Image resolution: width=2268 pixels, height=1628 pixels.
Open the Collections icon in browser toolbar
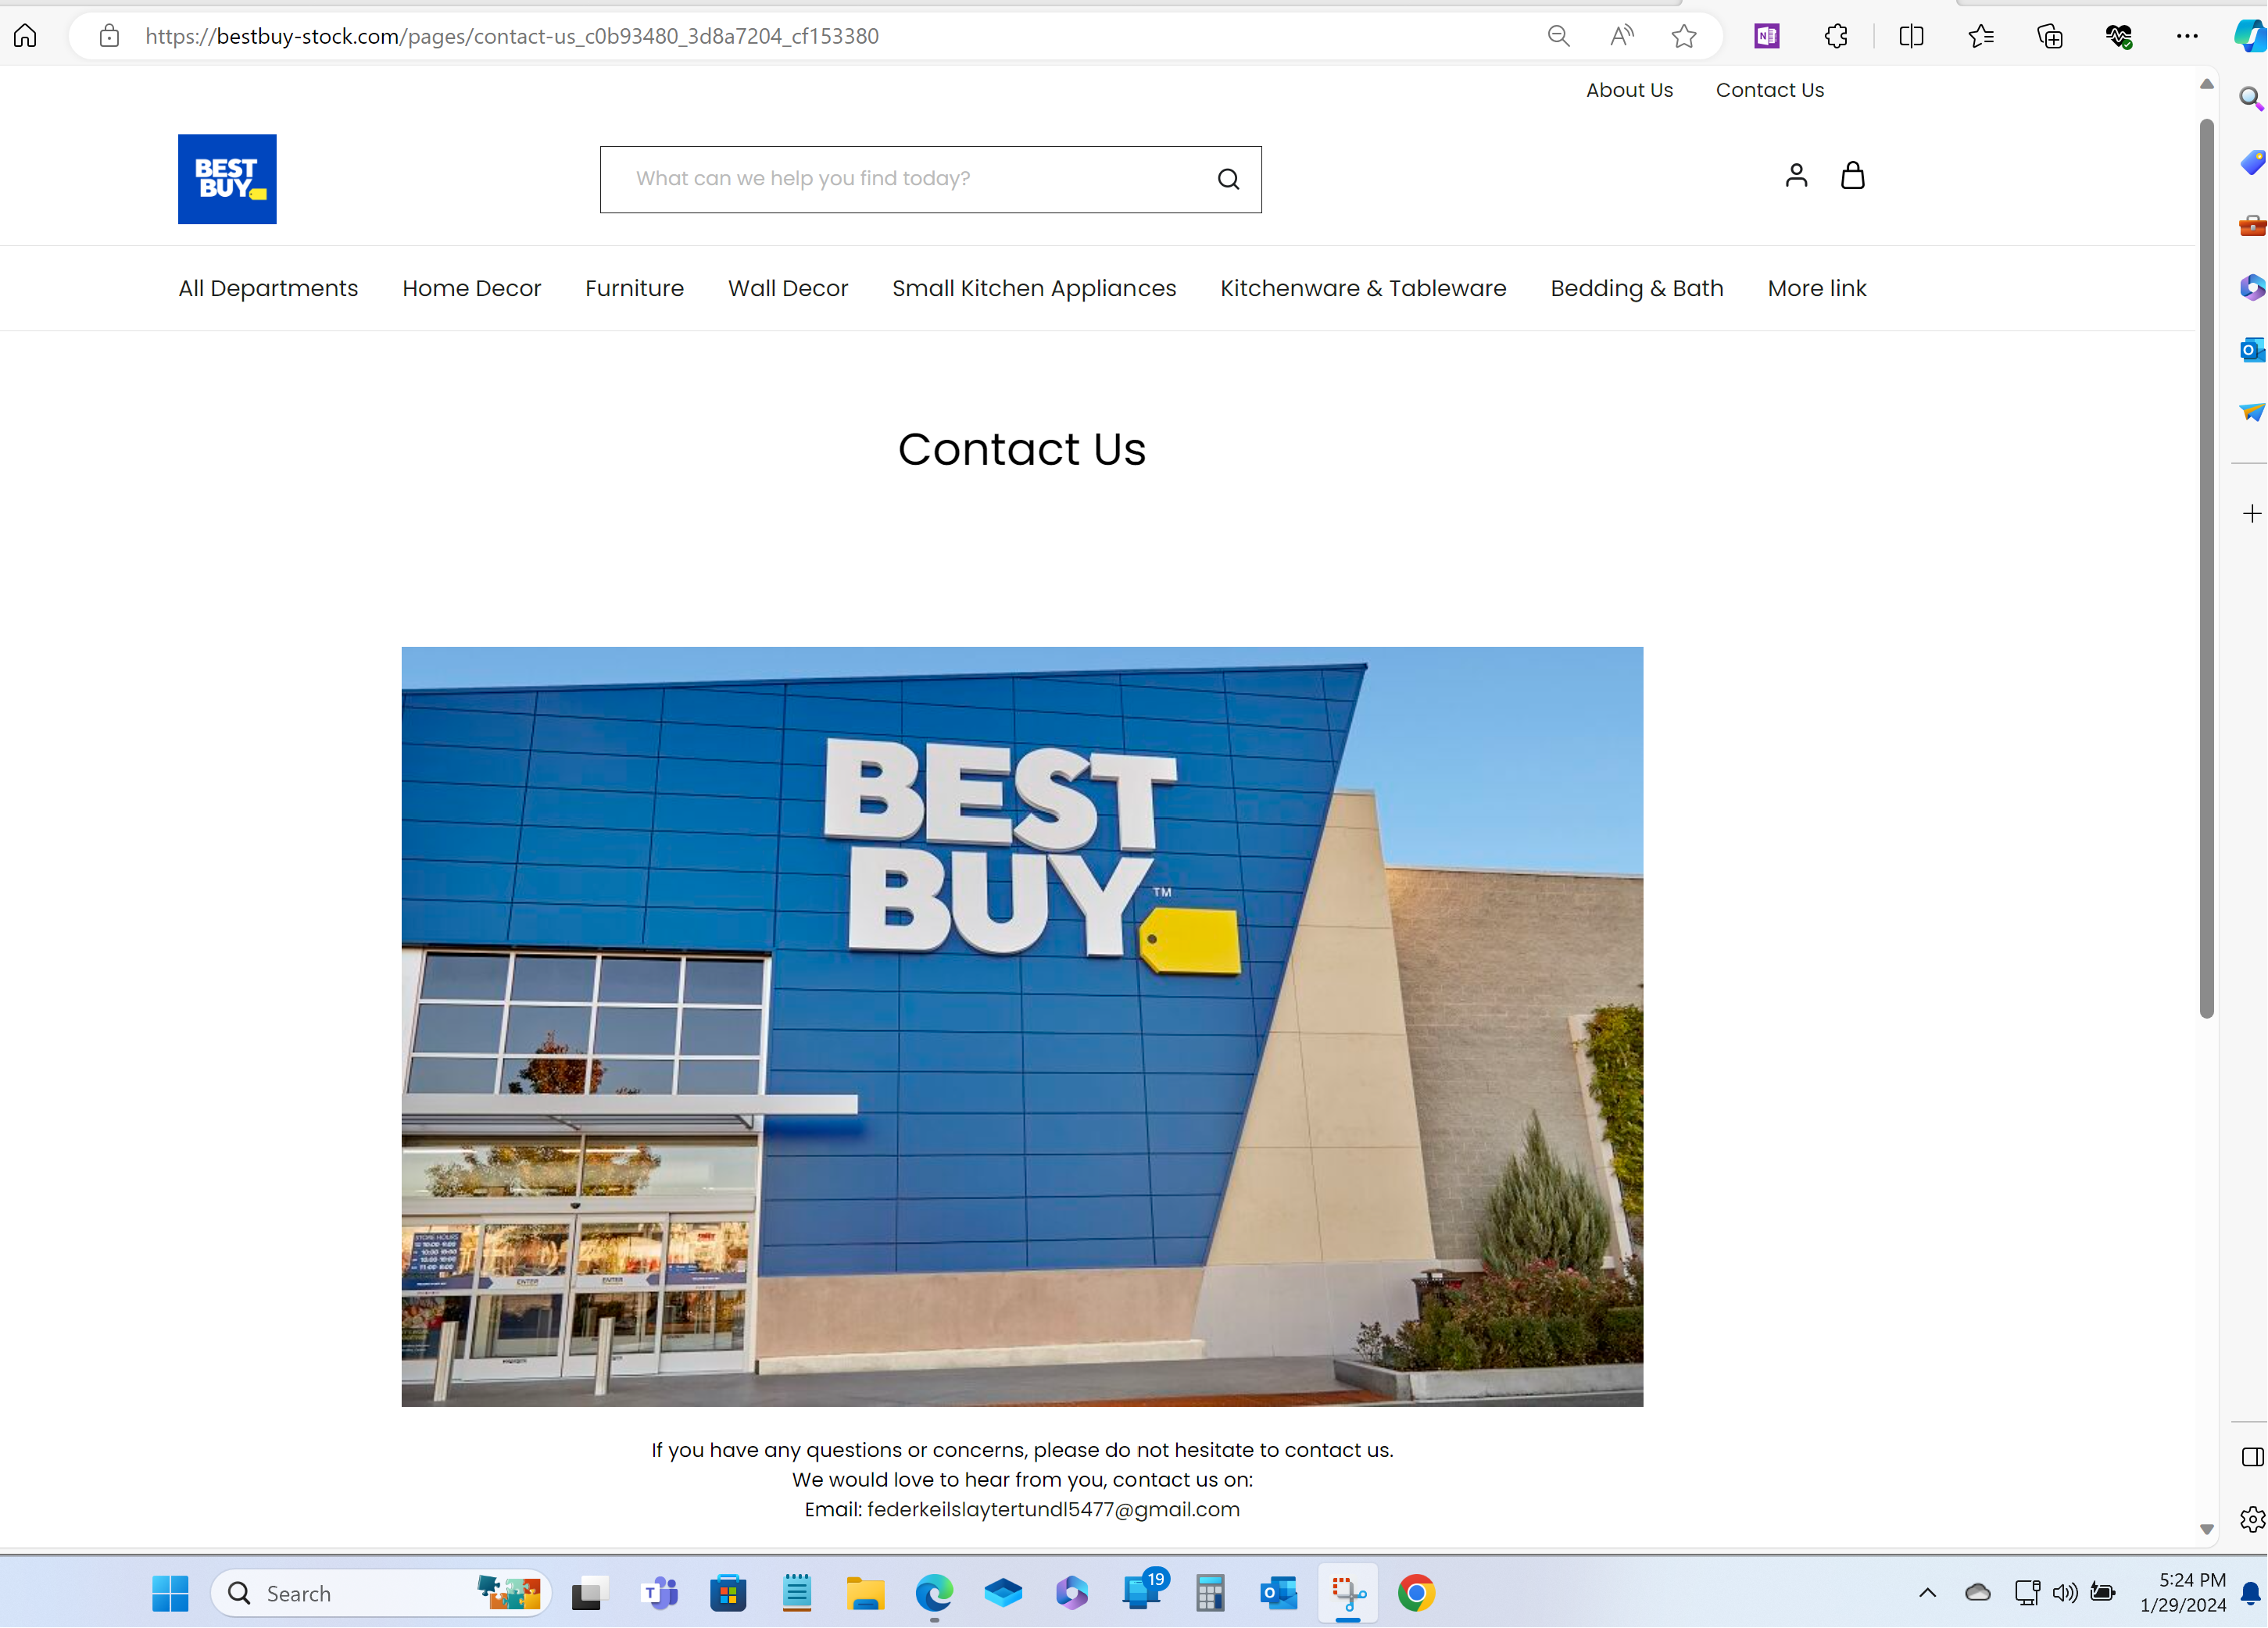(x=2050, y=37)
